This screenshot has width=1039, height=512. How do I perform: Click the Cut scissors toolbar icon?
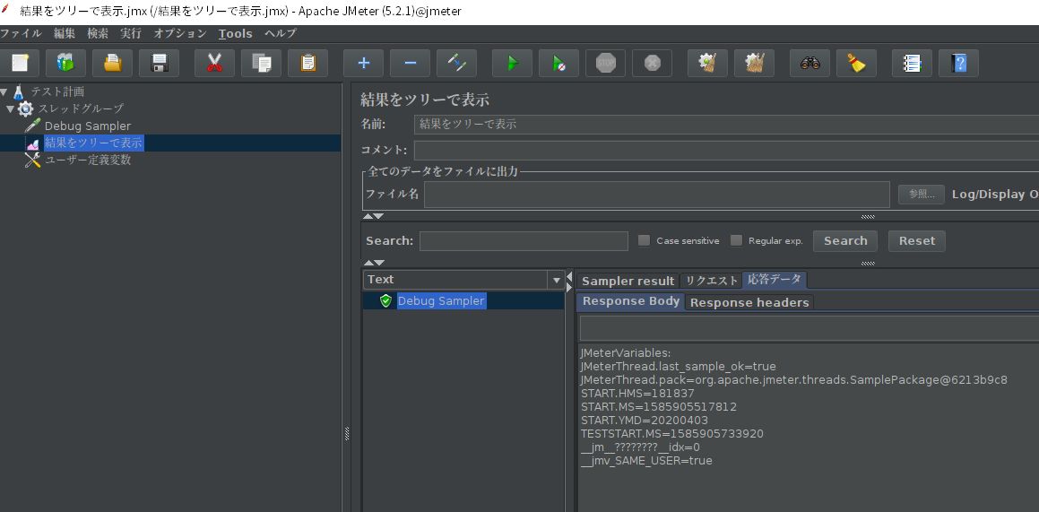click(x=214, y=64)
